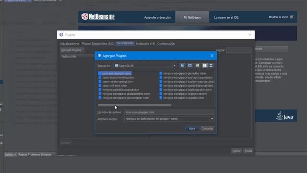Click Ayuda button in Plugins window
This screenshot has height=173, width=307.
pyautogui.click(x=248, y=151)
